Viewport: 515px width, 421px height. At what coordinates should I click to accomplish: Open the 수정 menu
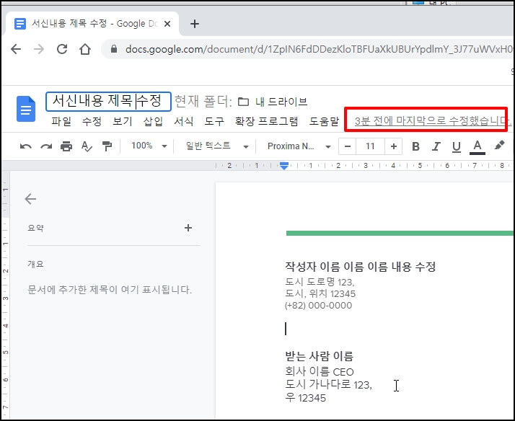[x=92, y=121]
